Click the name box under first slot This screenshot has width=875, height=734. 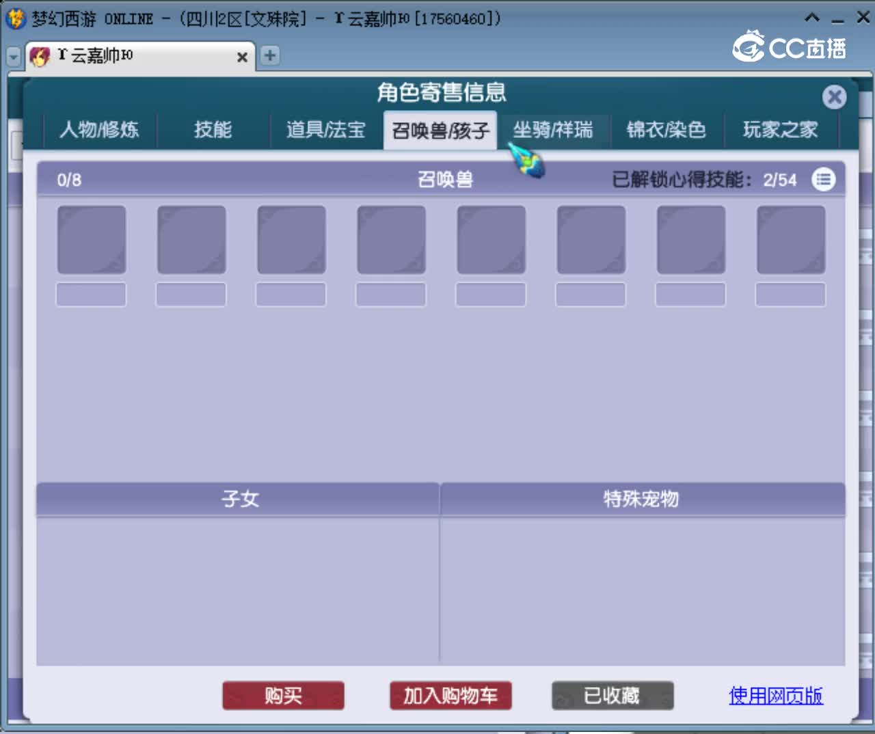(92, 295)
